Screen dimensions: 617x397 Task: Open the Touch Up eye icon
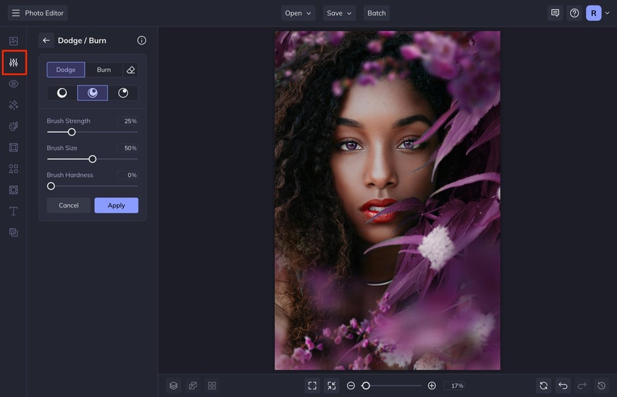pyautogui.click(x=13, y=84)
